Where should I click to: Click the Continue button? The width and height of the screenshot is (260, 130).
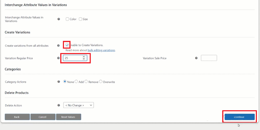(240, 117)
